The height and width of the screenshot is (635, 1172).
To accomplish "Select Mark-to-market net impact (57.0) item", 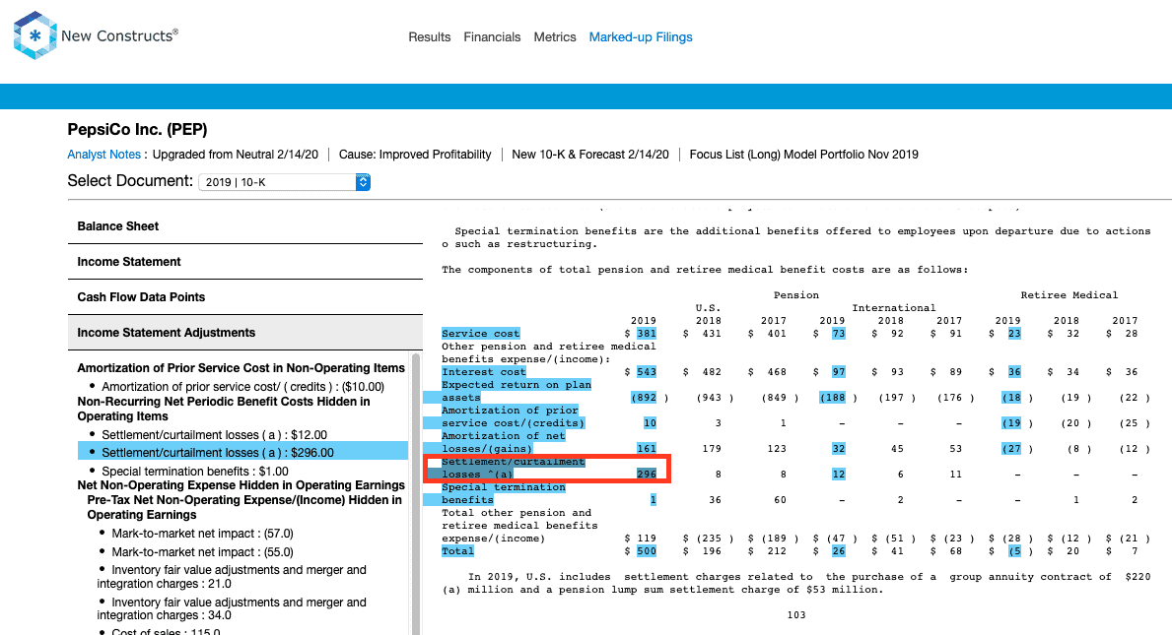I will click(x=202, y=534).
